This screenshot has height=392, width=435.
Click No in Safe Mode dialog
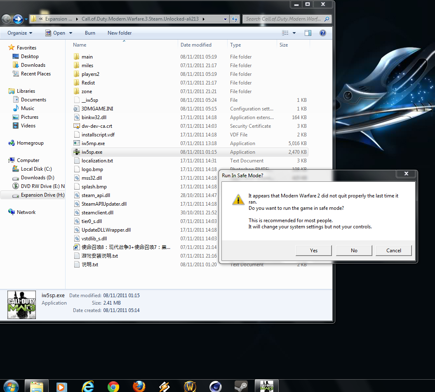tap(354, 251)
